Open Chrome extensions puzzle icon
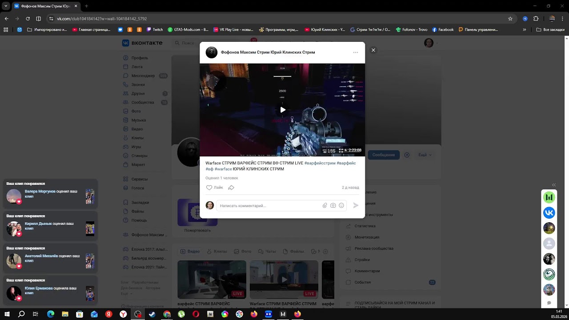 (x=536, y=19)
